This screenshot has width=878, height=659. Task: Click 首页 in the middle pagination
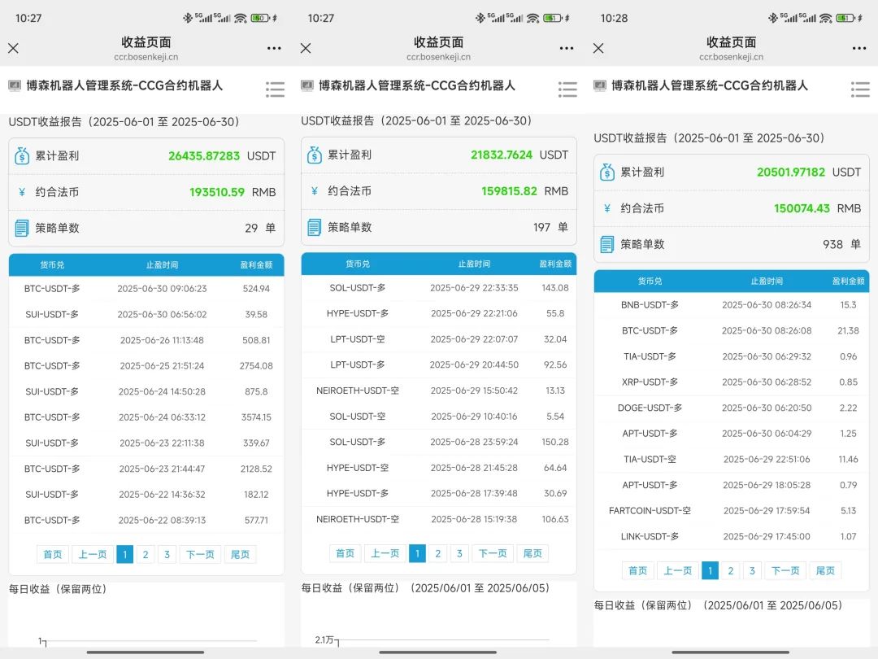[x=344, y=553]
